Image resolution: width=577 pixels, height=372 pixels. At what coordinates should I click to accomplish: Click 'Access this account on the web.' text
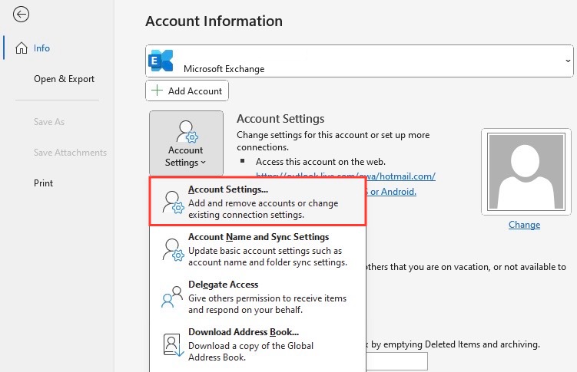pyautogui.click(x=320, y=162)
